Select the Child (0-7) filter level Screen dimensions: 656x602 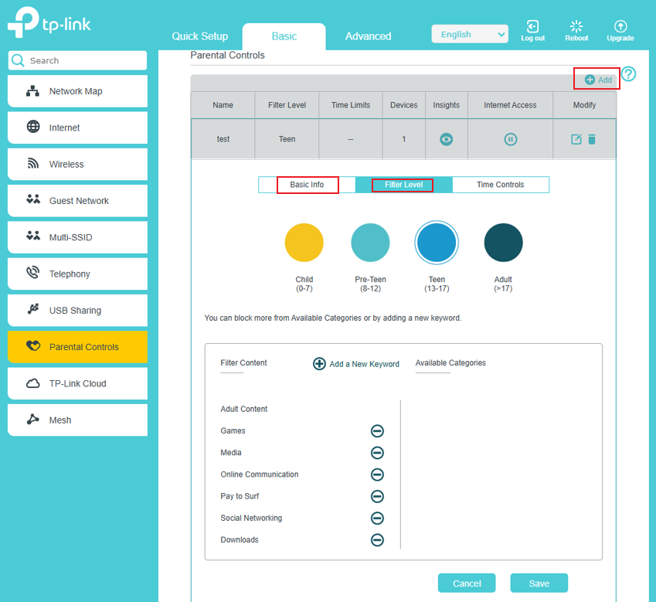304,243
